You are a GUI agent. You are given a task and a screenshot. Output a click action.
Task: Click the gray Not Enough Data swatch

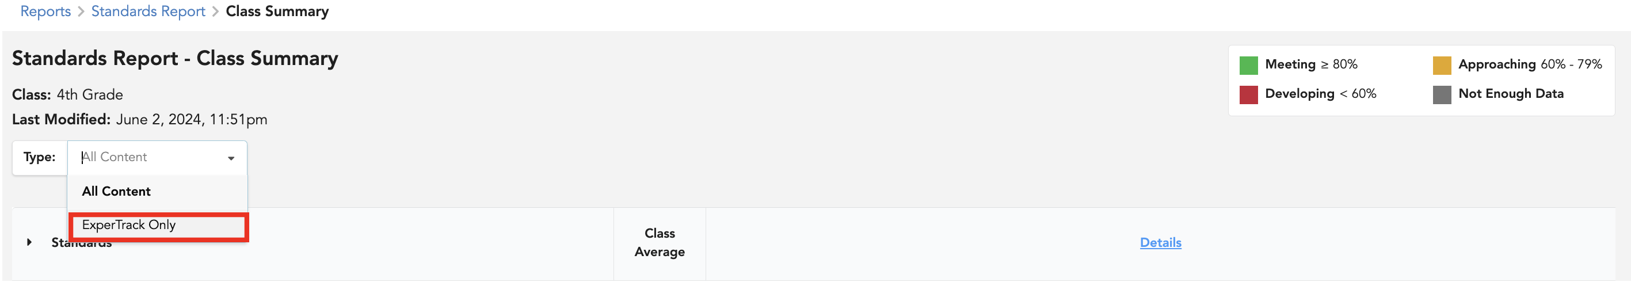coord(1441,94)
